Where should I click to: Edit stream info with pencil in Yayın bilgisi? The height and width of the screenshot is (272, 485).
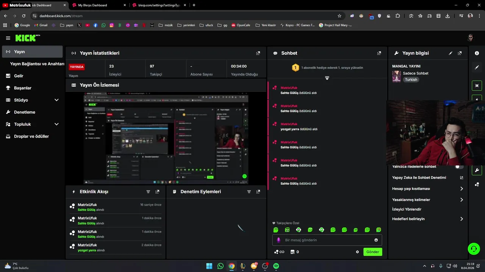[x=451, y=53]
